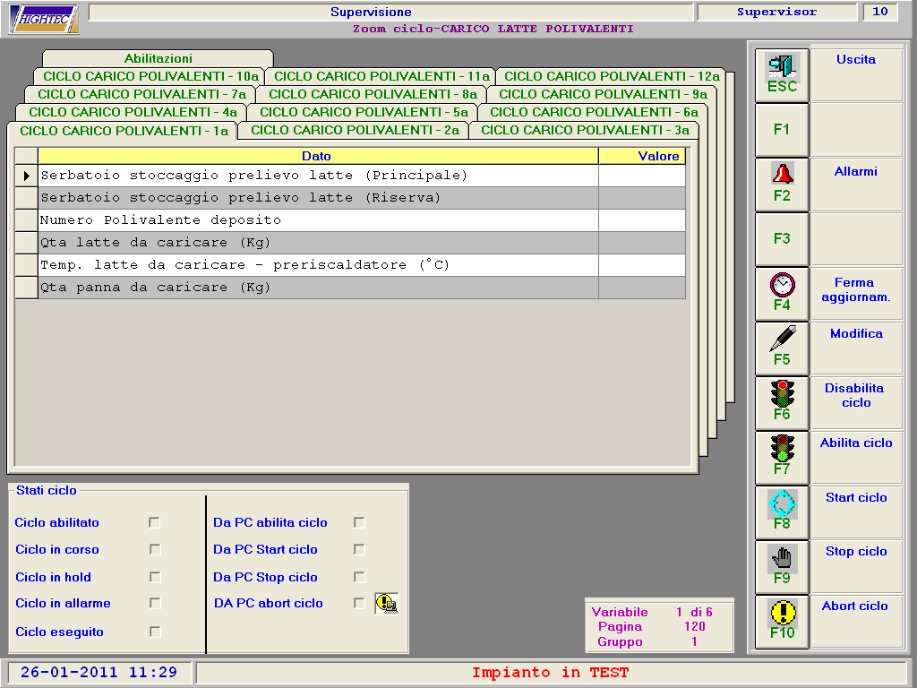Click the F3 function key button
Image resolution: width=917 pixels, height=688 pixels.
[782, 239]
